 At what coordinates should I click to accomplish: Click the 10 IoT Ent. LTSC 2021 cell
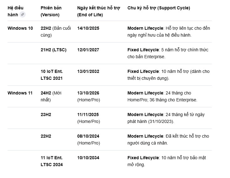pyautogui.click(x=52, y=75)
